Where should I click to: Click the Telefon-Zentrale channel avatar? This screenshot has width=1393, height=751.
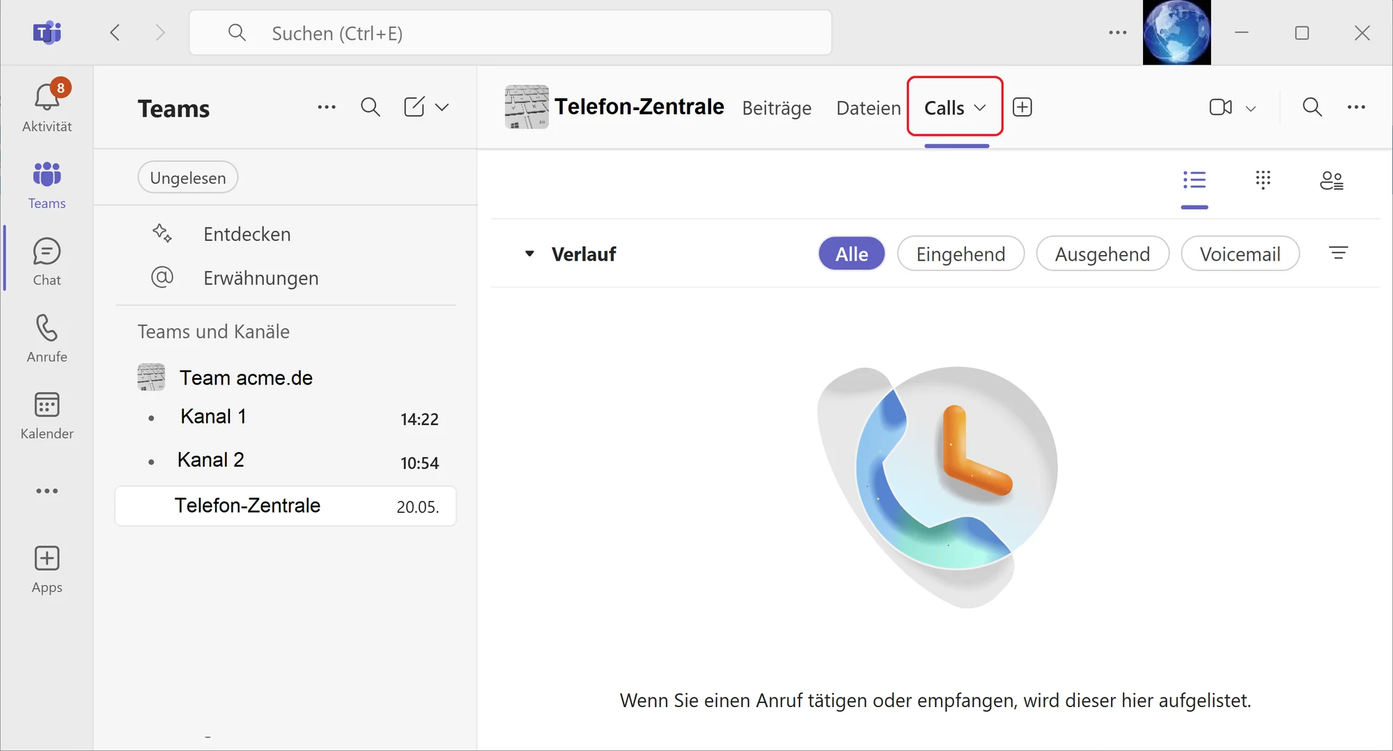527,107
